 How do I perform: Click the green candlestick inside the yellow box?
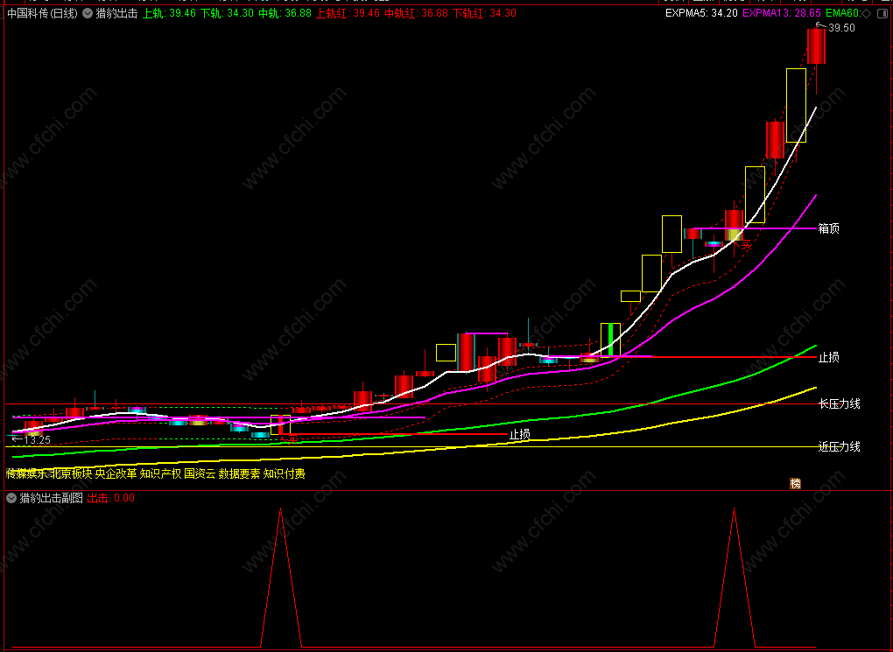pyautogui.click(x=610, y=340)
